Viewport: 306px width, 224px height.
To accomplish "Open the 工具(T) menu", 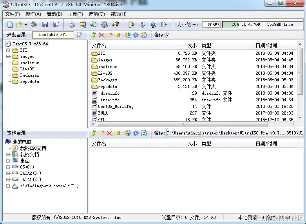I will (x=75, y=14).
